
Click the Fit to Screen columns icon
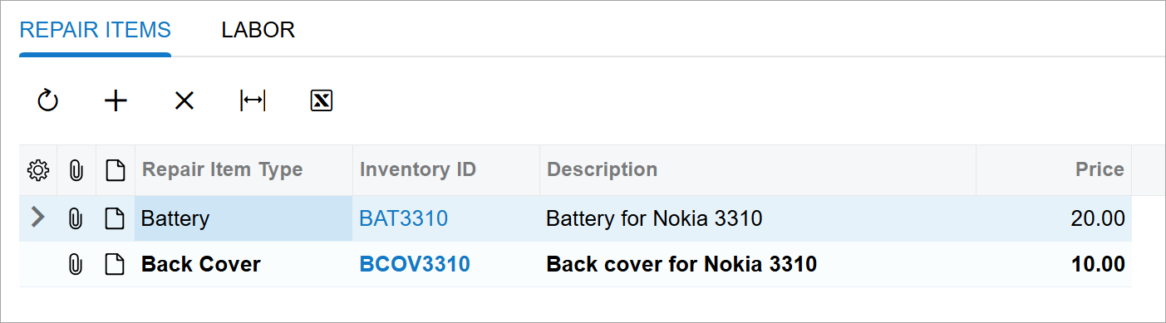pyautogui.click(x=253, y=101)
